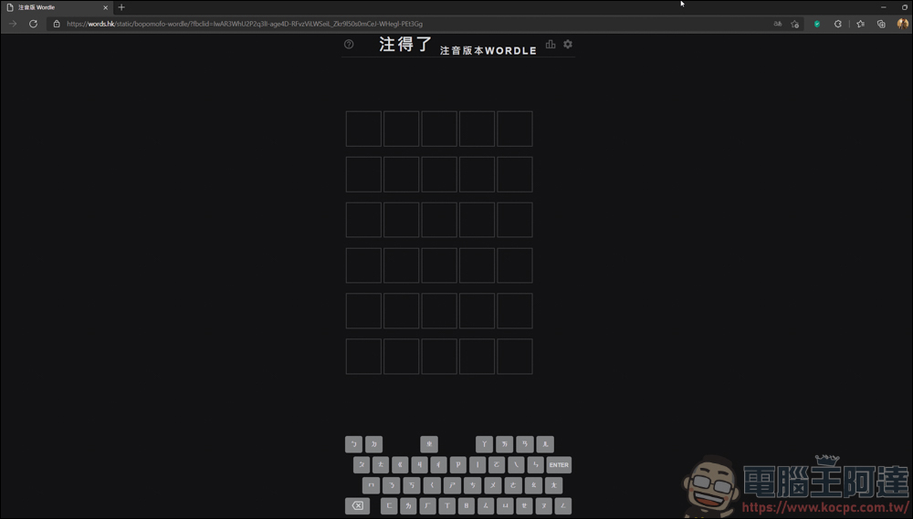Image resolution: width=913 pixels, height=519 pixels.
Task: Tap the ㄢ key
Action: pos(525,444)
